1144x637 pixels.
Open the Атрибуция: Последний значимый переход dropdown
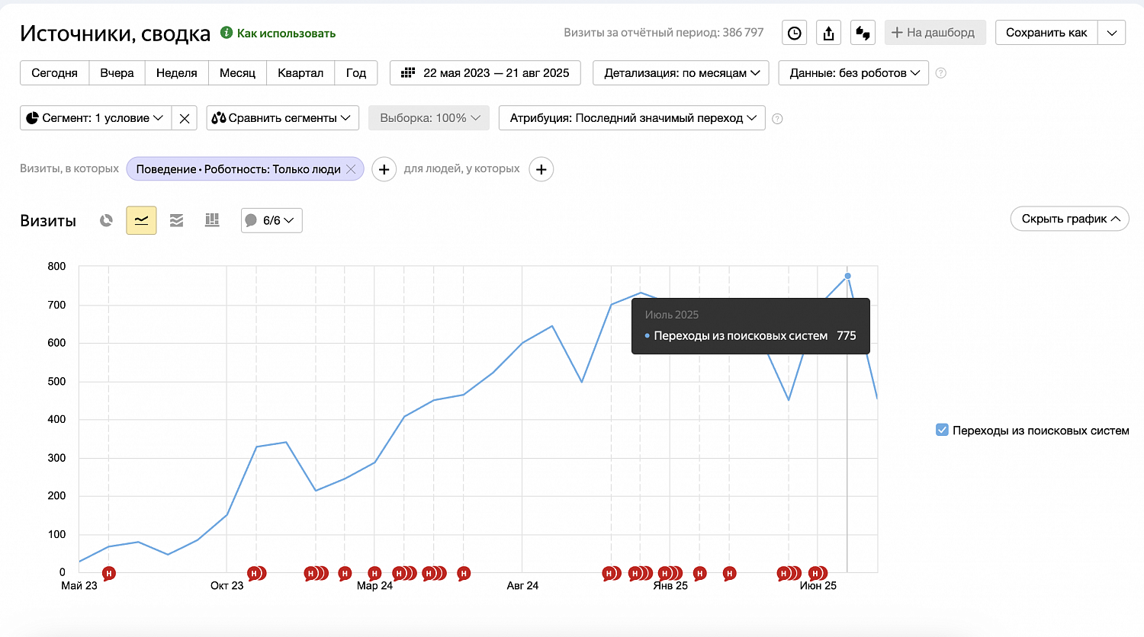(632, 118)
